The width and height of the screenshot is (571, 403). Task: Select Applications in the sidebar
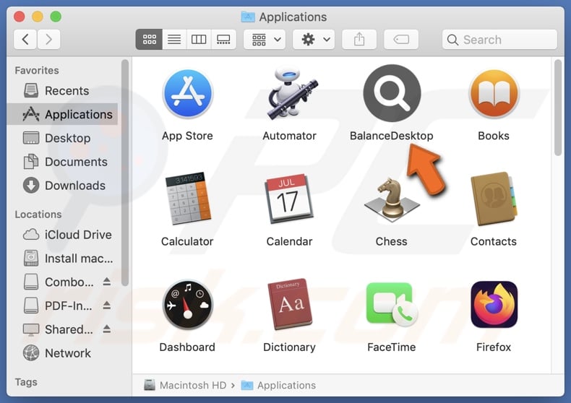[62, 114]
